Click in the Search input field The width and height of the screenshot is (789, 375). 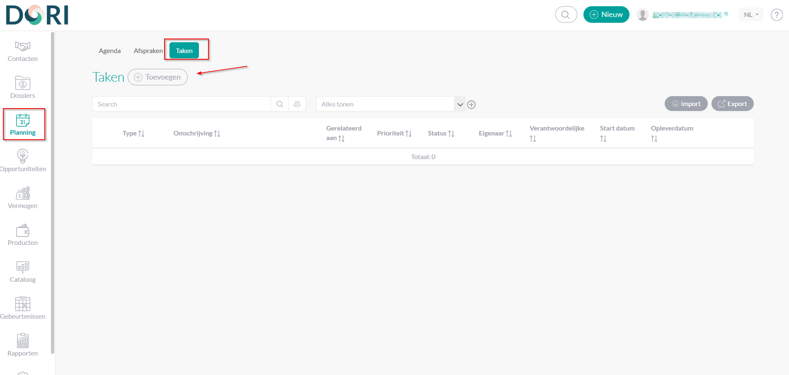click(182, 104)
